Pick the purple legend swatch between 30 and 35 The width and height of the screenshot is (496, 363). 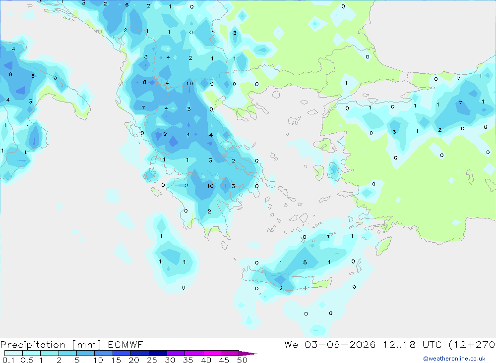[176, 353]
